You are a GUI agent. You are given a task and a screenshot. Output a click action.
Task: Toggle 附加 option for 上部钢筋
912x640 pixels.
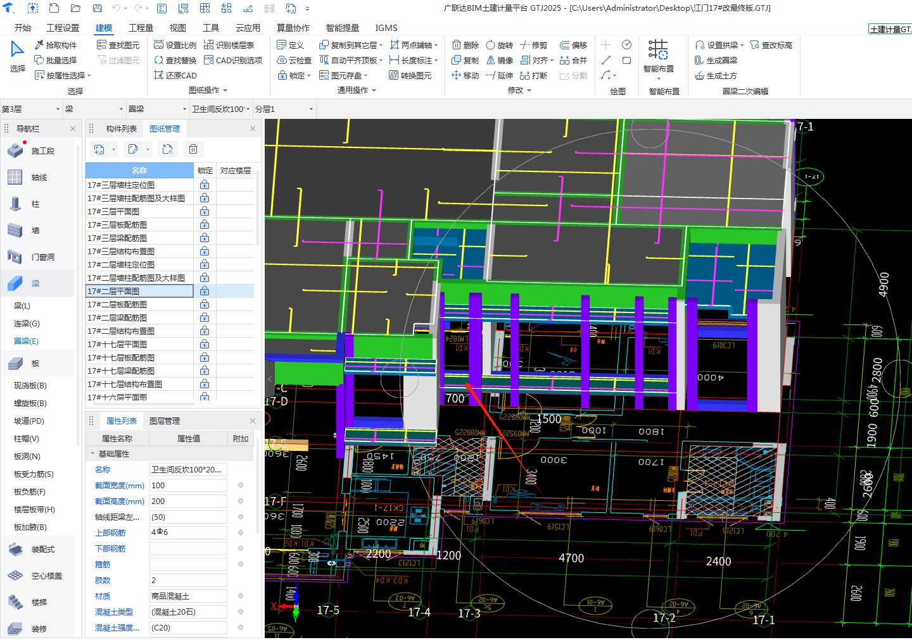[241, 532]
